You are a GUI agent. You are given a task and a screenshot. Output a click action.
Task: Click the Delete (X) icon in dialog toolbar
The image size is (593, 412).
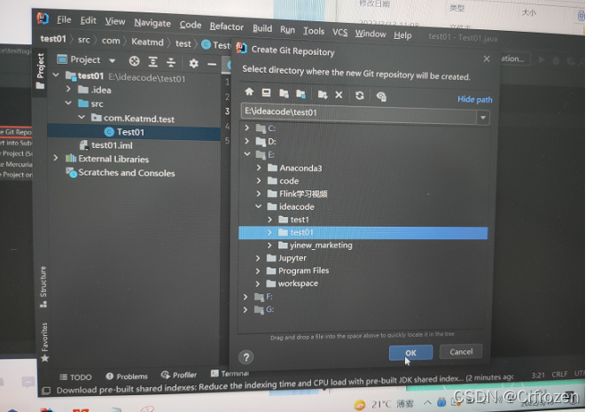point(339,95)
